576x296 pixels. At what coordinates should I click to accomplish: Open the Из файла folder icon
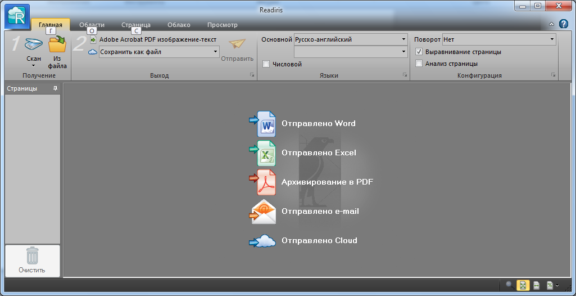[x=57, y=44]
